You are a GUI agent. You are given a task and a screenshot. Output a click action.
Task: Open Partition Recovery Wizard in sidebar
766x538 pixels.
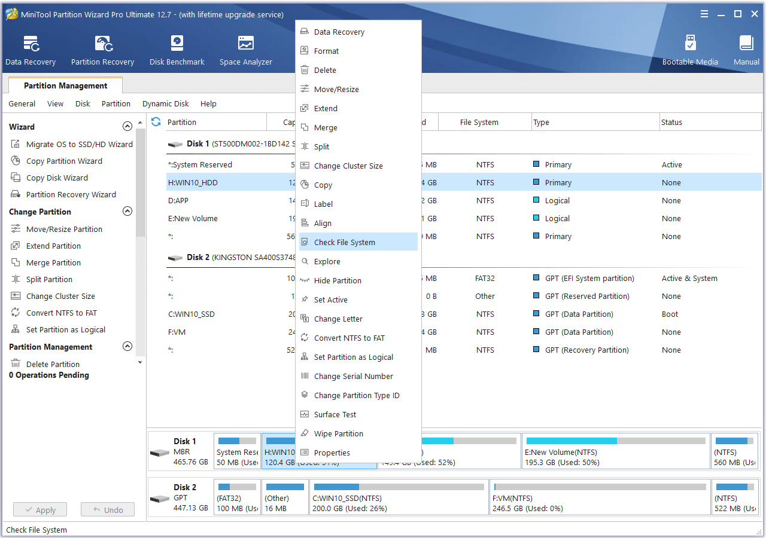pyautogui.click(x=63, y=194)
